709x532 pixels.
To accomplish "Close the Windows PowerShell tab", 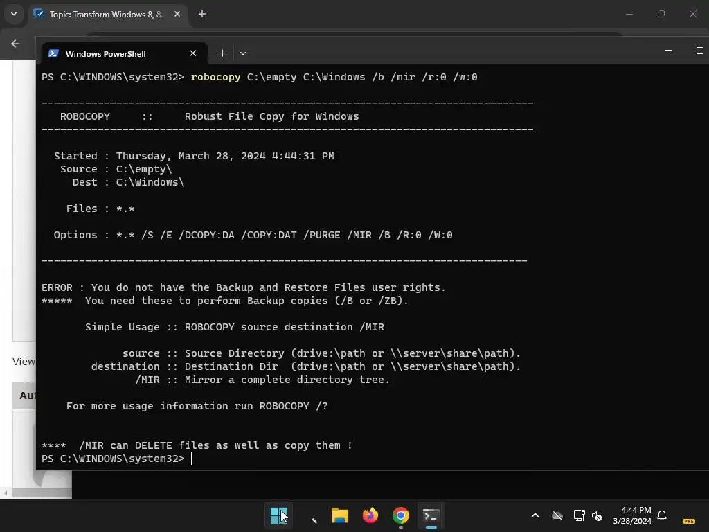I will pyautogui.click(x=193, y=53).
